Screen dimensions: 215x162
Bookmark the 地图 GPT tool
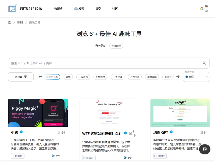point(201,133)
